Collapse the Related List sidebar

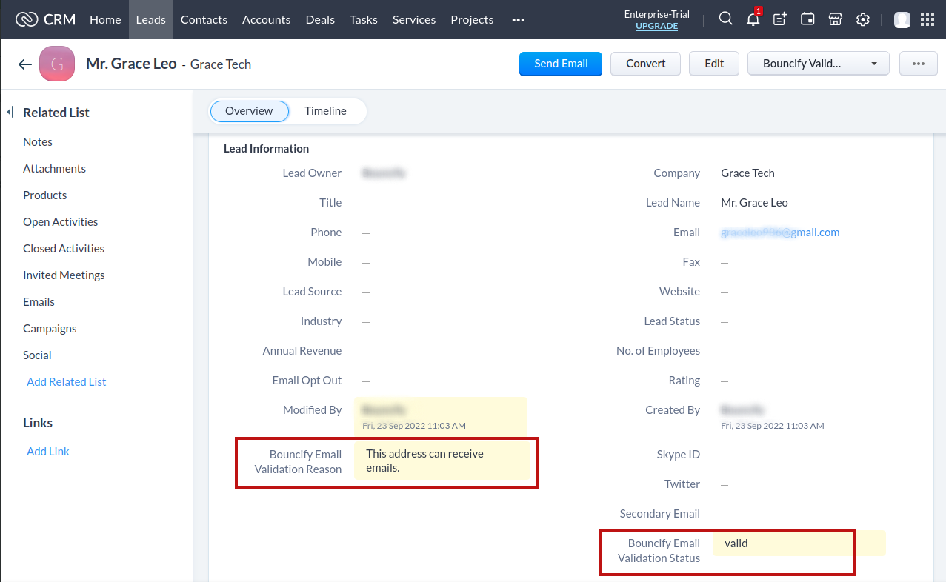pyautogui.click(x=10, y=113)
